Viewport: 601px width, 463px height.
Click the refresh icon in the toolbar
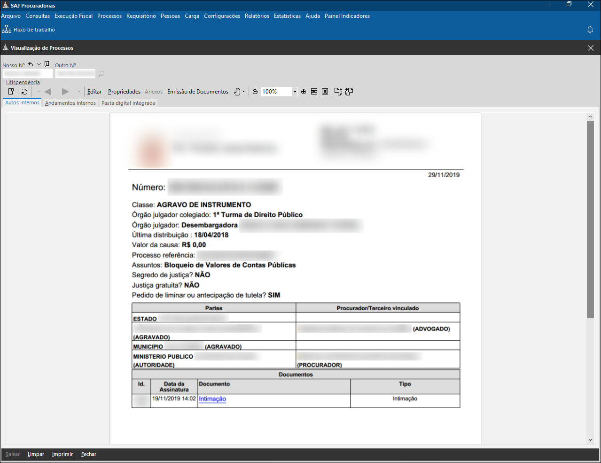click(24, 92)
